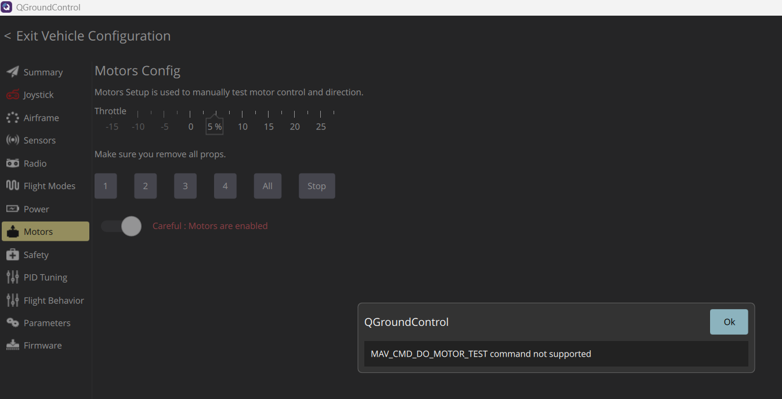Test all motors with All button
The height and width of the screenshot is (399, 782).
(x=267, y=186)
